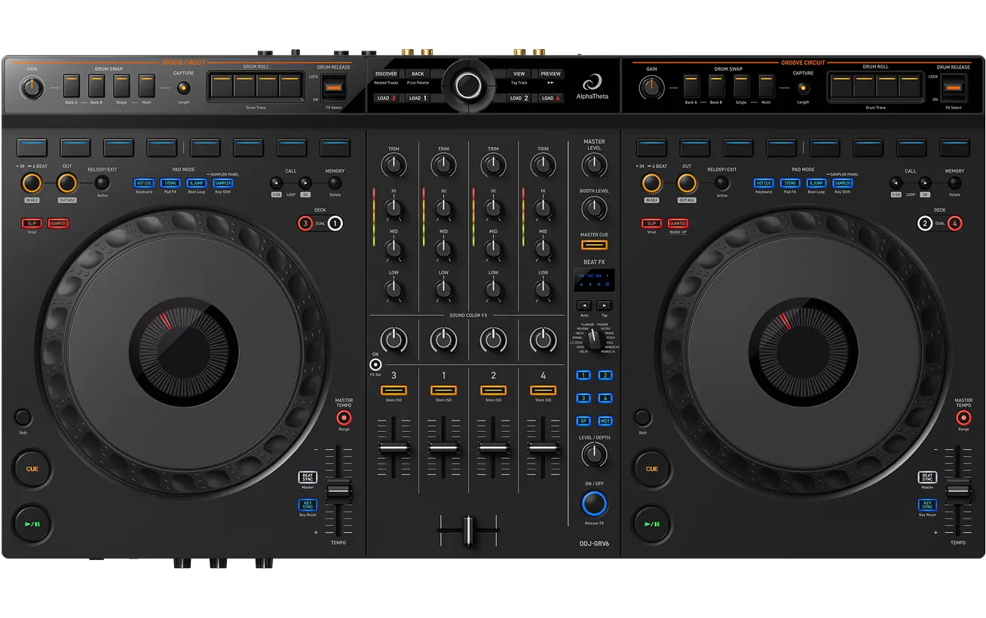
Task: Click left deck loop call right arrow
Action: click(305, 183)
